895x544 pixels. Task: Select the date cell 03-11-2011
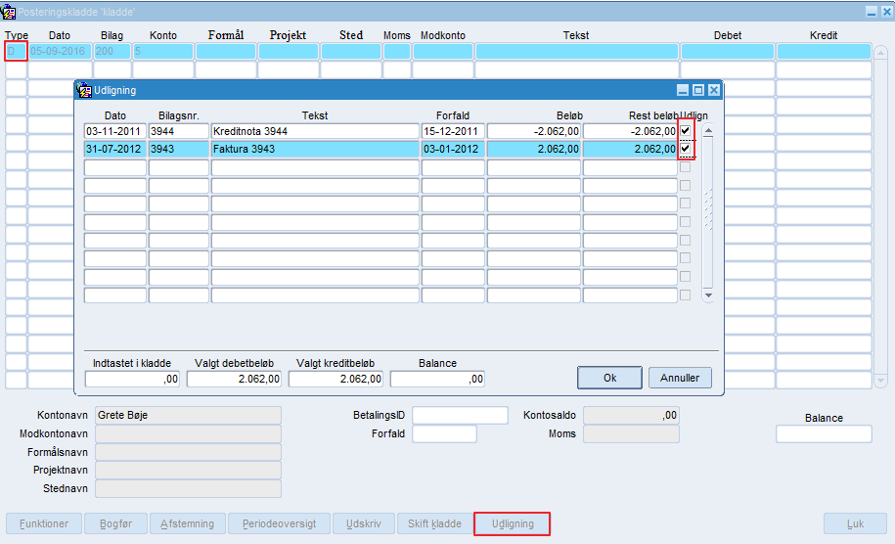pyautogui.click(x=114, y=131)
